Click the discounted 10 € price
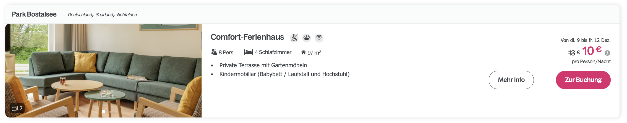 click(x=592, y=51)
